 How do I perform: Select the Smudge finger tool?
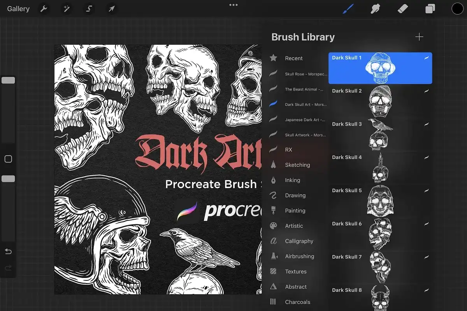click(x=375, y=9)
